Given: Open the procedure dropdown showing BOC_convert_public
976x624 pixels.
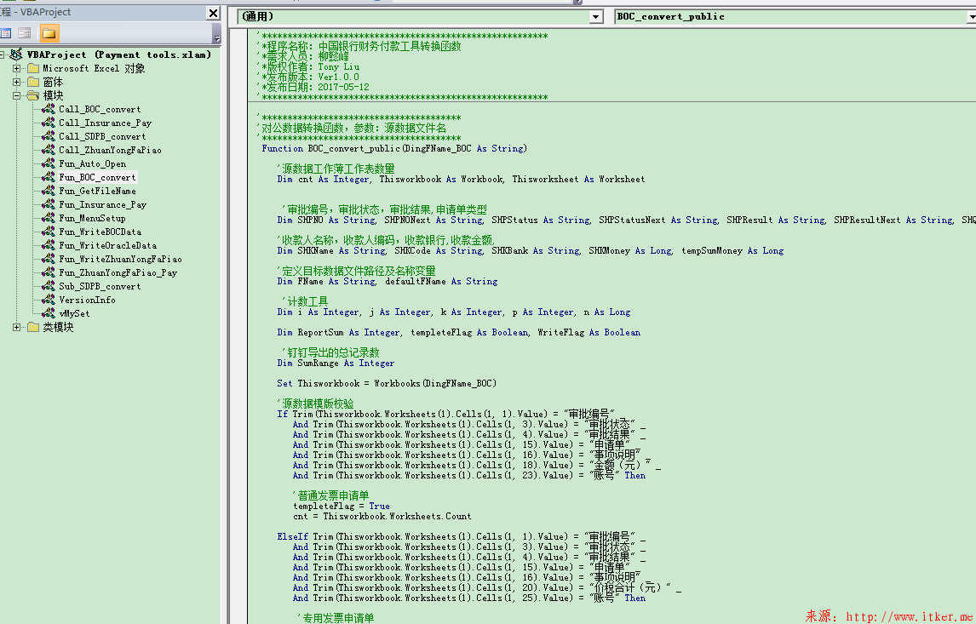Looking at the screenshot, I should (x=971, y=17).
